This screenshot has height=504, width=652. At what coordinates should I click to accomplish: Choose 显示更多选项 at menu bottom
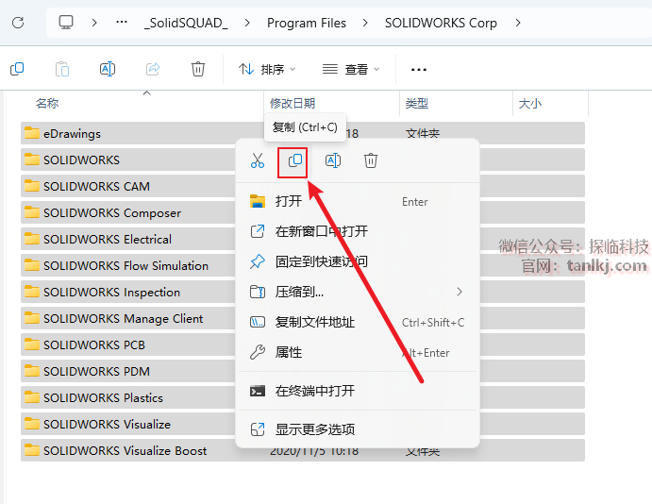point(315,429)
